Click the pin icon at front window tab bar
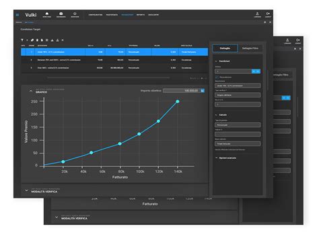Screen dimensions: 319x243 [265, 22]
